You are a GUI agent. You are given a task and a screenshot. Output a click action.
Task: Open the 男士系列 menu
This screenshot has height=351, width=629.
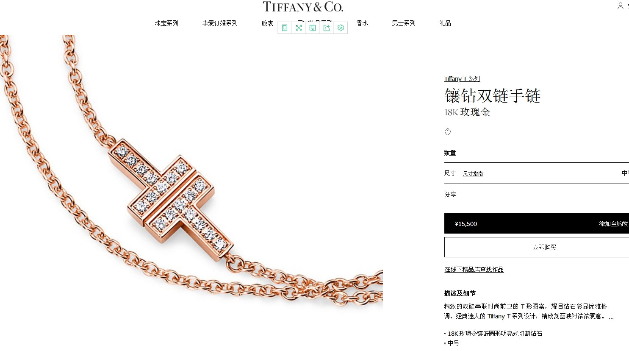(x=404, y=23)
